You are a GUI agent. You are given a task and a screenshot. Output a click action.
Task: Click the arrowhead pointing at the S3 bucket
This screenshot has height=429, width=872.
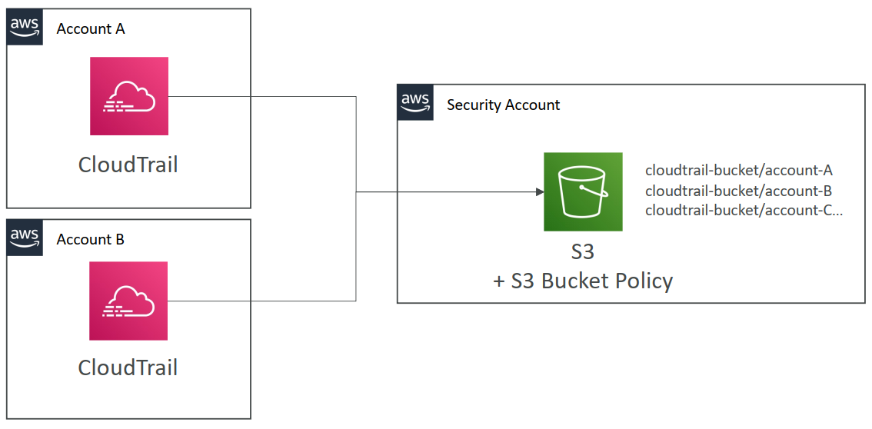[539, 191]
